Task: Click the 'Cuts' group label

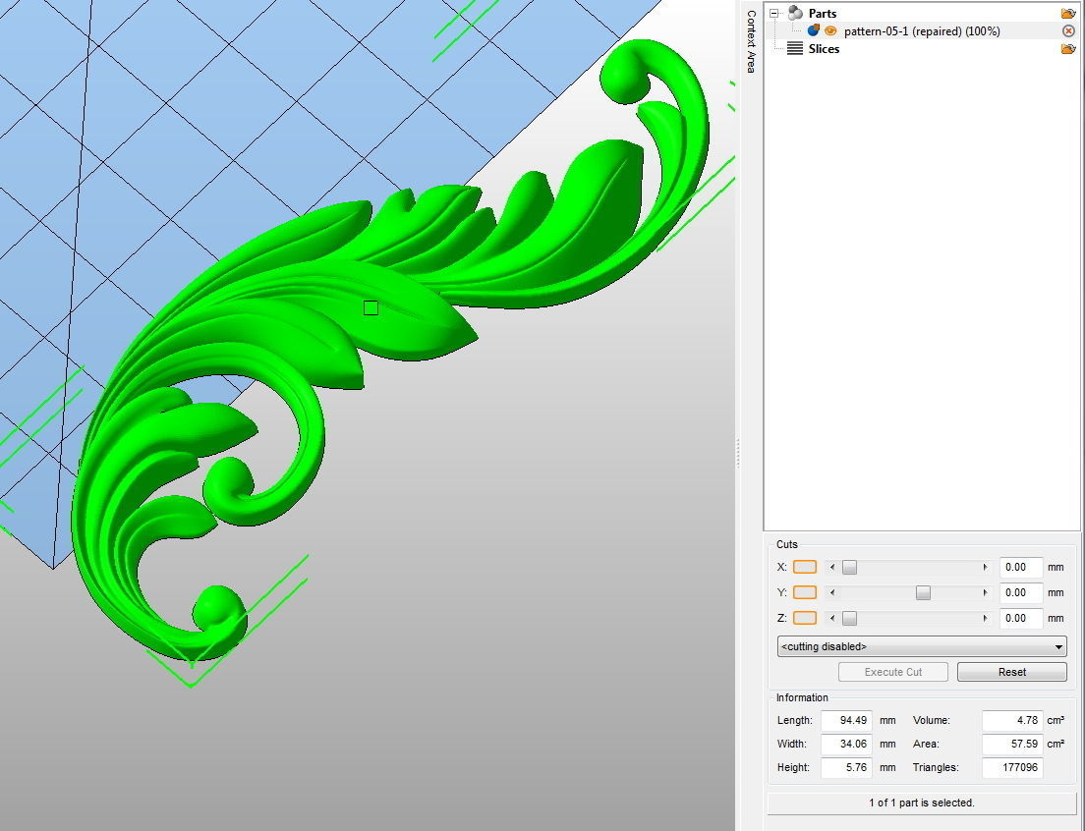Action: tap(787, 545)
